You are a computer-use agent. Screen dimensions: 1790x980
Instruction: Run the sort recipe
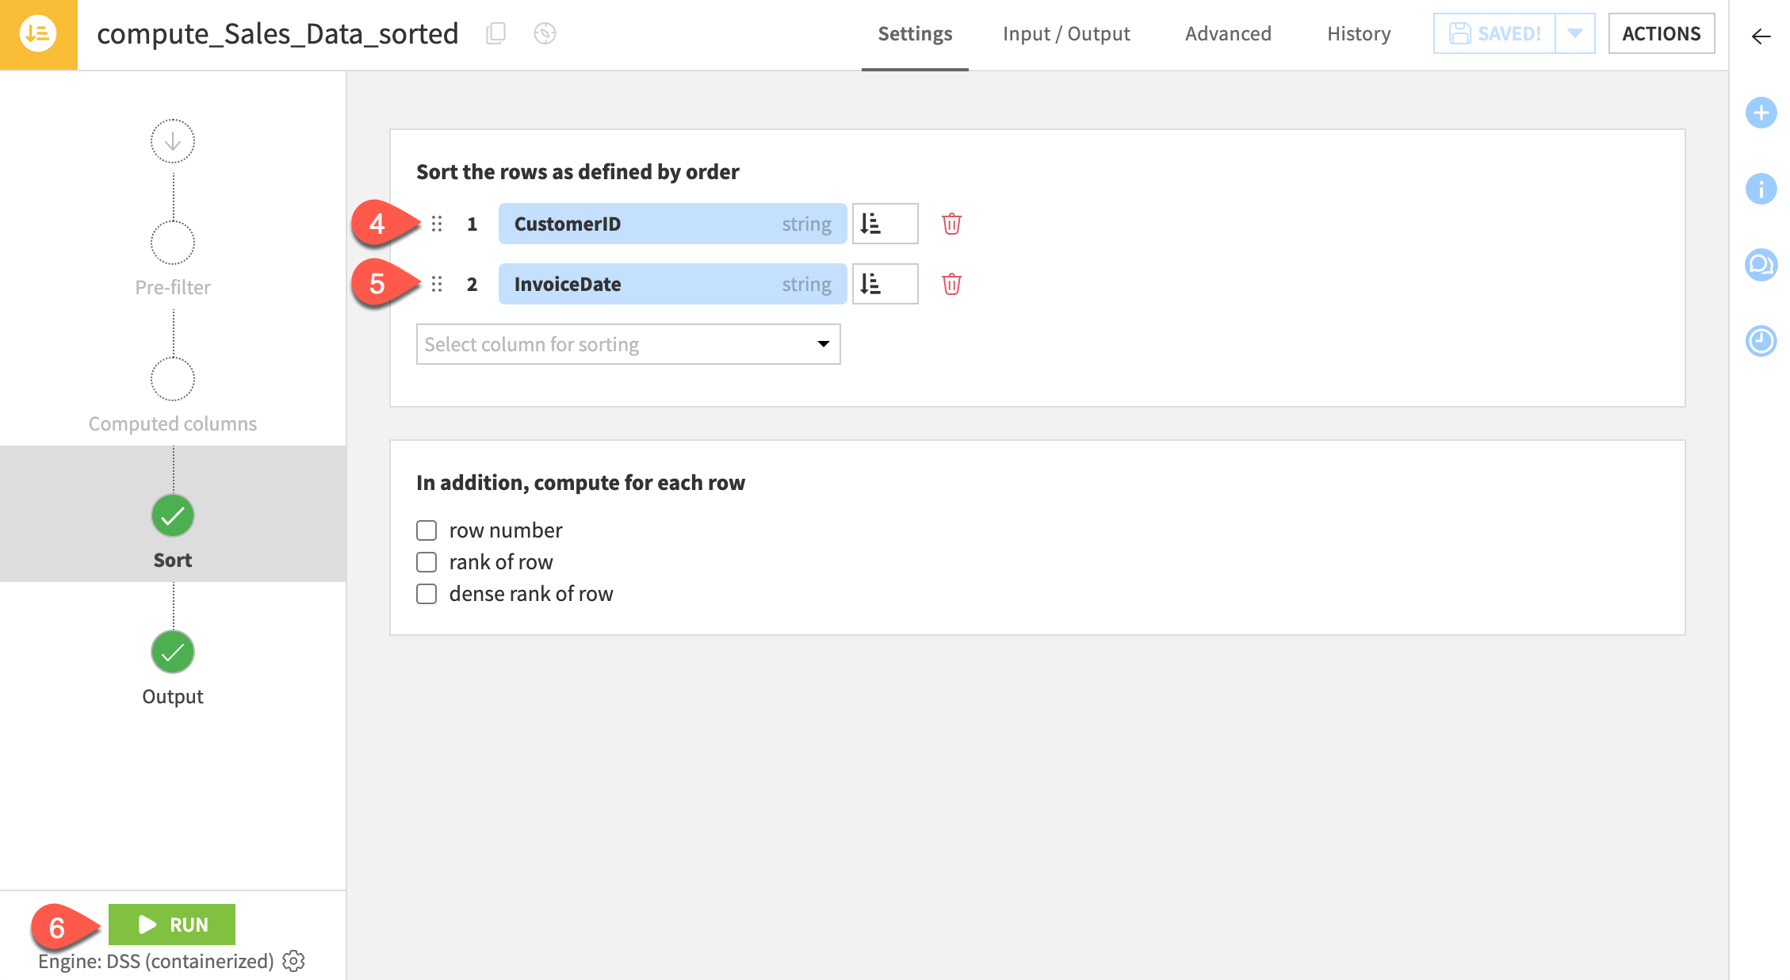coord(171,924)
